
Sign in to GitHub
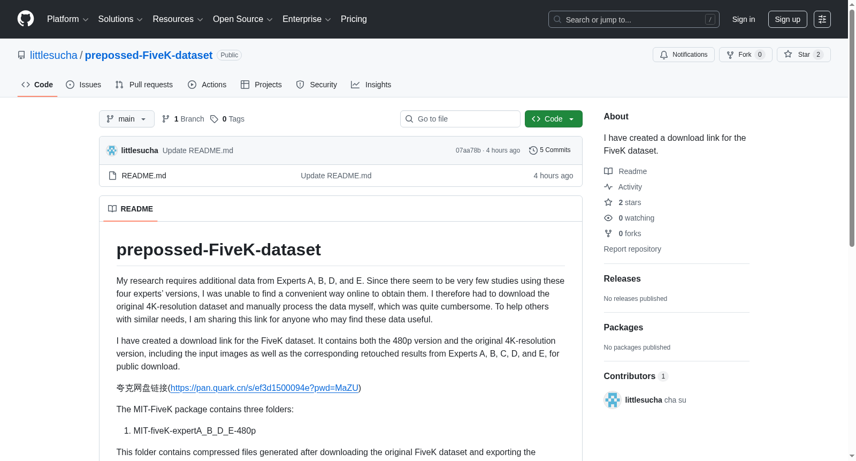tap(744, 19)
